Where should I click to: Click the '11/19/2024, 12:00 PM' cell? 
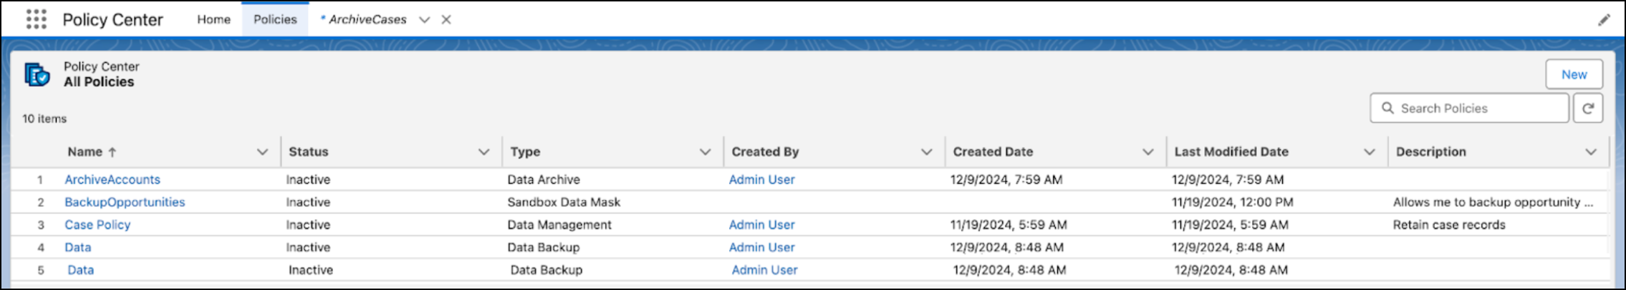click(x=1232, y=202)
